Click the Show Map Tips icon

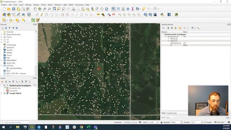tap(144, 9)
